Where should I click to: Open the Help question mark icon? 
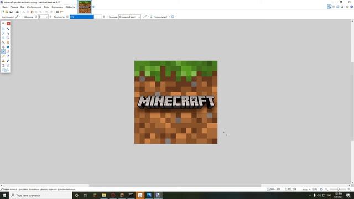click(x=352, y=7)
